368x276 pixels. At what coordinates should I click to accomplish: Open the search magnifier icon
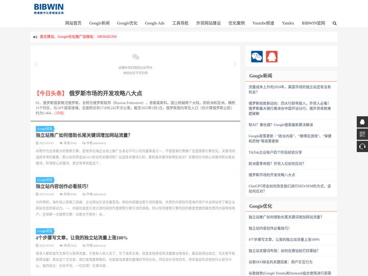point(334,23)
